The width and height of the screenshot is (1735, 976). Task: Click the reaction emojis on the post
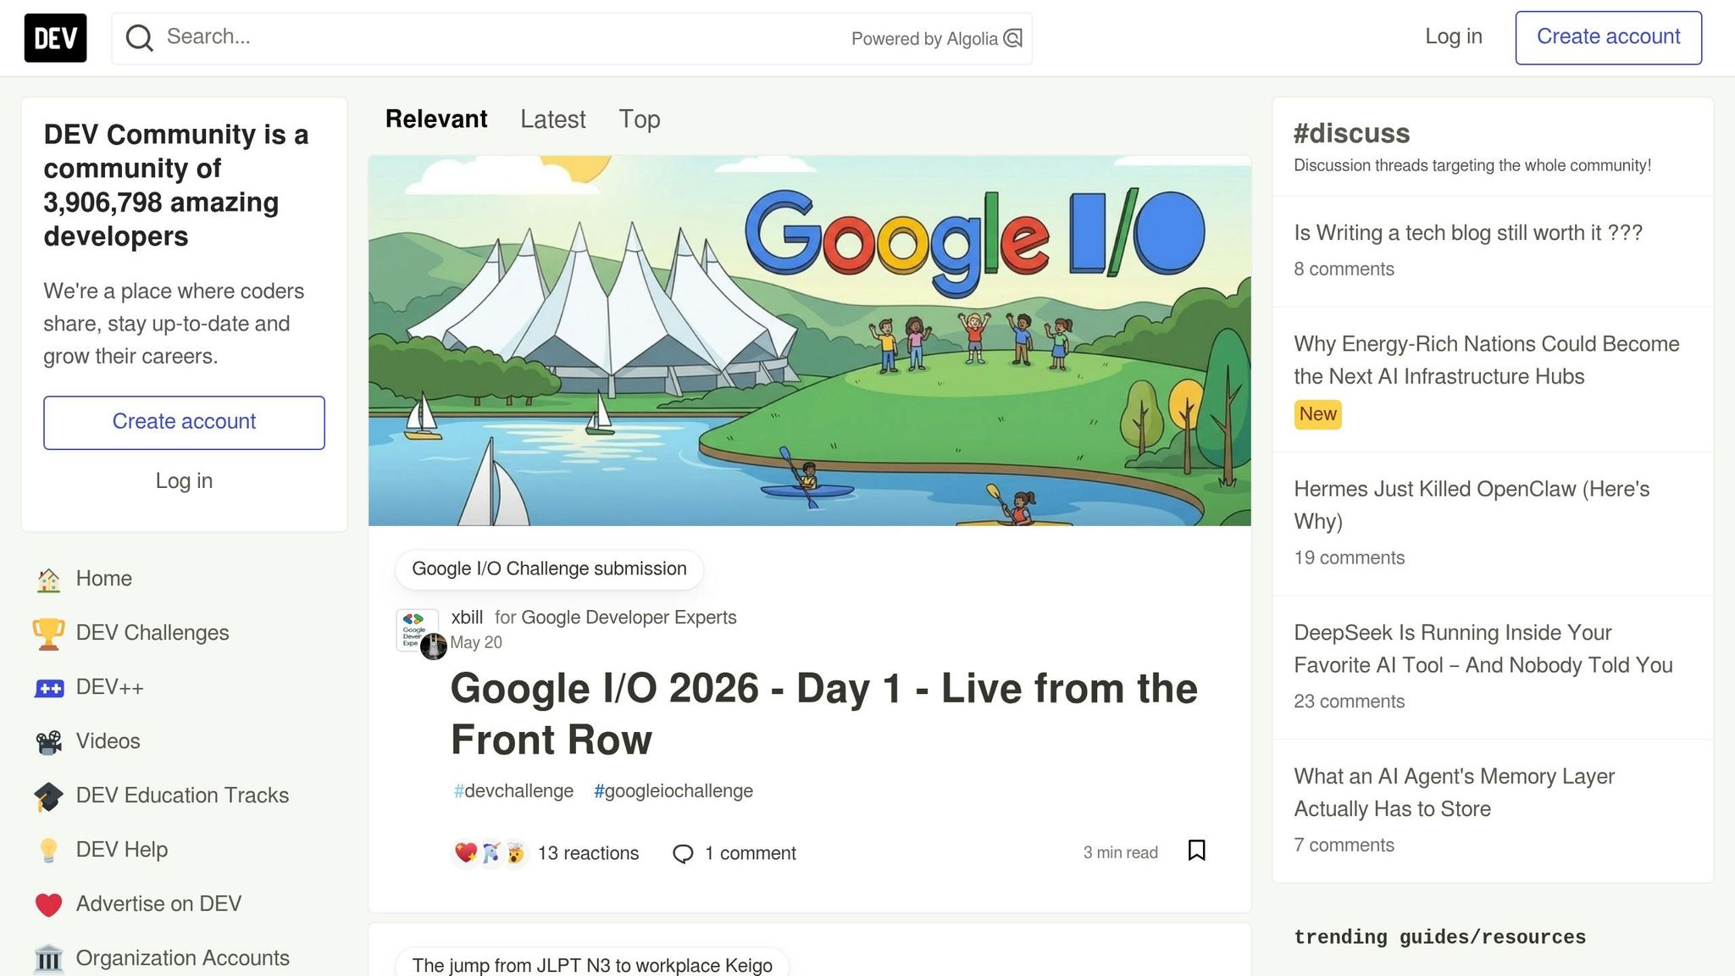tap(490, 853)
